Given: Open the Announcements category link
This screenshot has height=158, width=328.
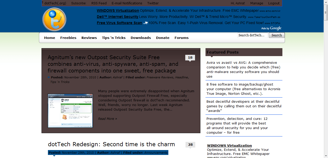Looking at the screenshot, I should [x=156, y=153].
